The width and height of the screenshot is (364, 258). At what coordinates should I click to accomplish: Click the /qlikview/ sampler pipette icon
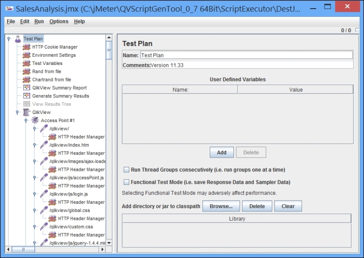pos(44,129)
